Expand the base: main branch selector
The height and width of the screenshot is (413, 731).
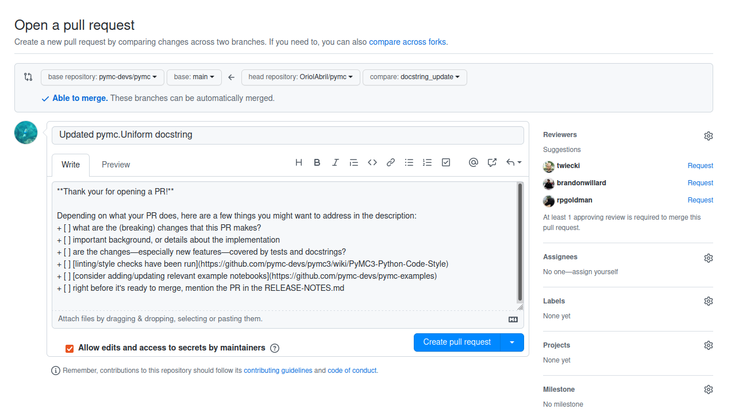coord(194,77)
